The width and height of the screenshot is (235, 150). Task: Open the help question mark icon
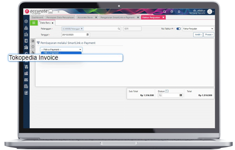pos(172,11)
